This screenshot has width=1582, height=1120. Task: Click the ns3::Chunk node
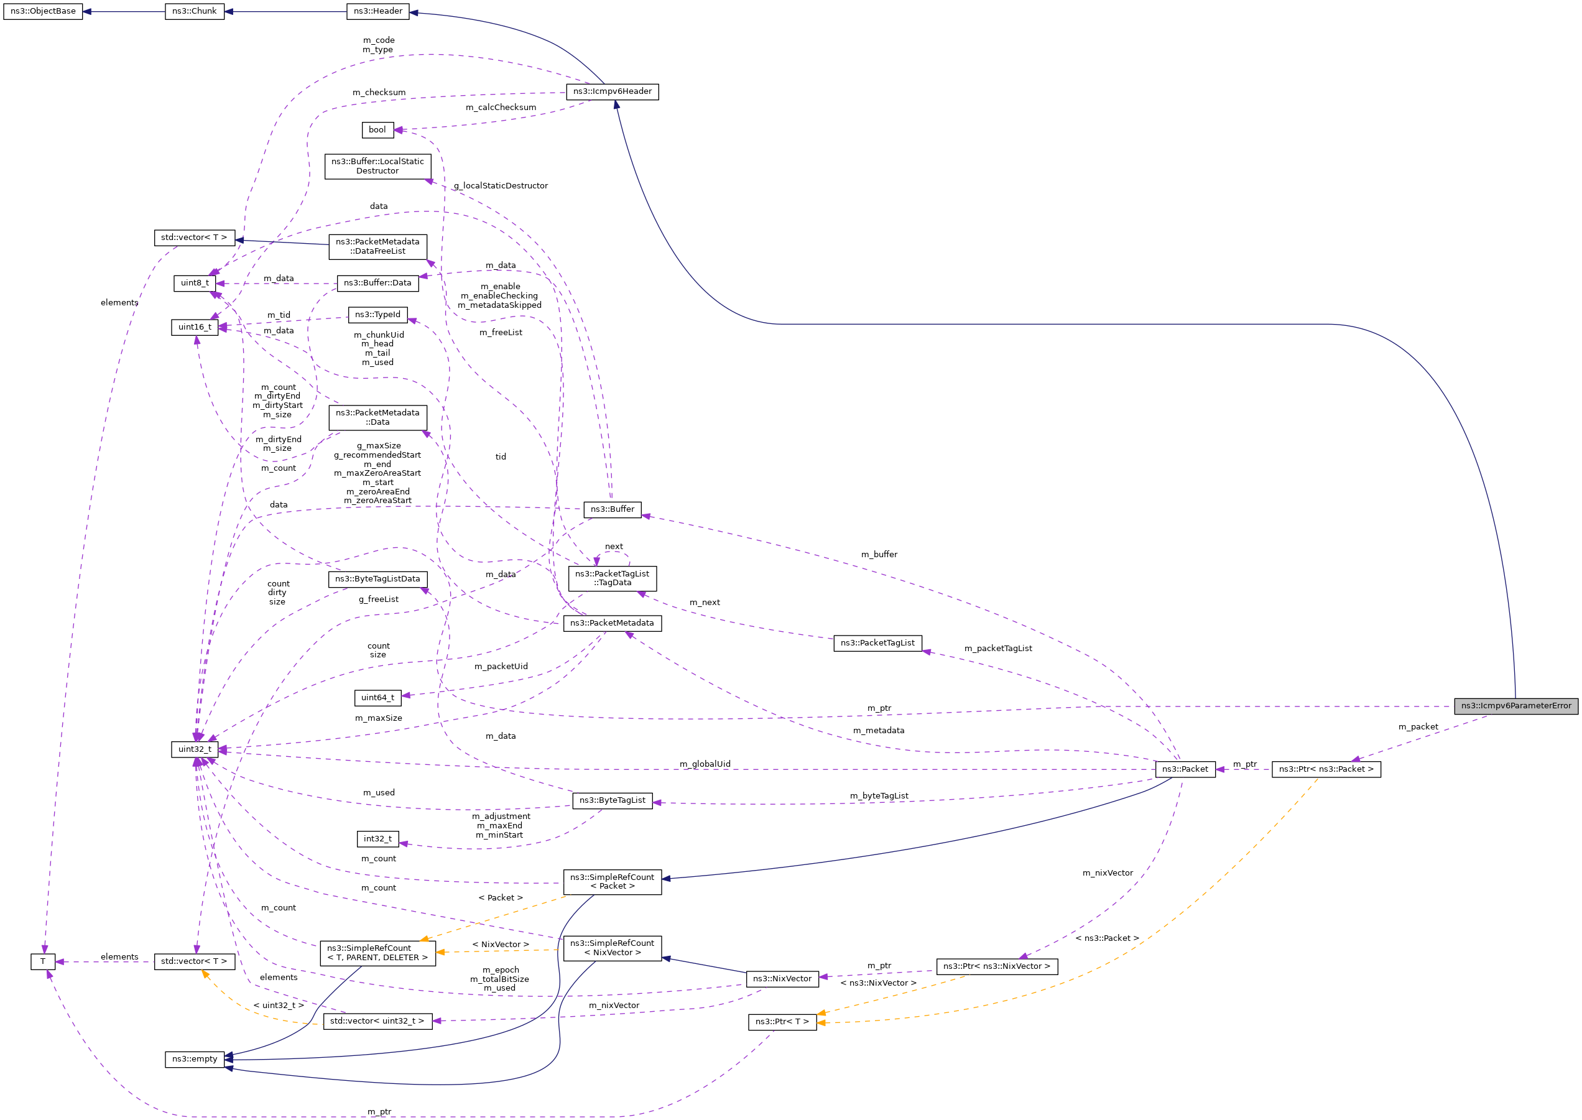coord(195,11)
